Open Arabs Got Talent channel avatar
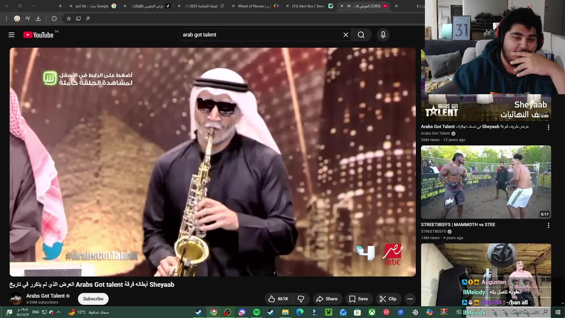 (16, 299)
